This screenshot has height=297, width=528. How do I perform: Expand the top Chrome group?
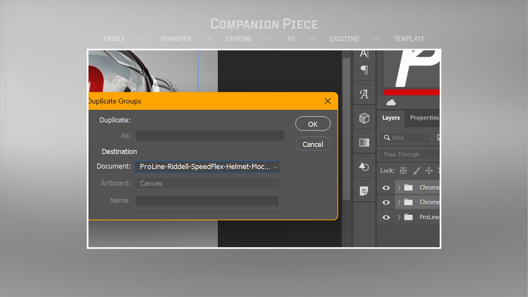pyautogui.click(x=399, y=188)
